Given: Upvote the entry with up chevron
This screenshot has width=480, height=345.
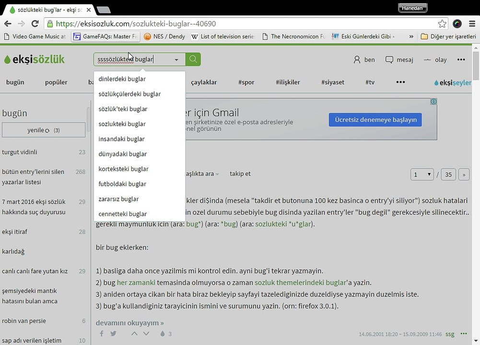Looking at the screenshot, I should [134, 333].
